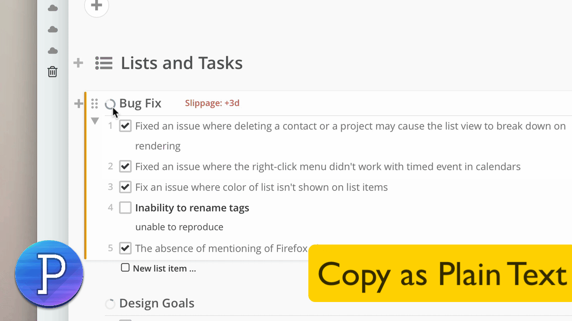Click the trash bin icon in sidebar
Screen dimensions: 572x321
pyautogui.click(x=52, y=72)
